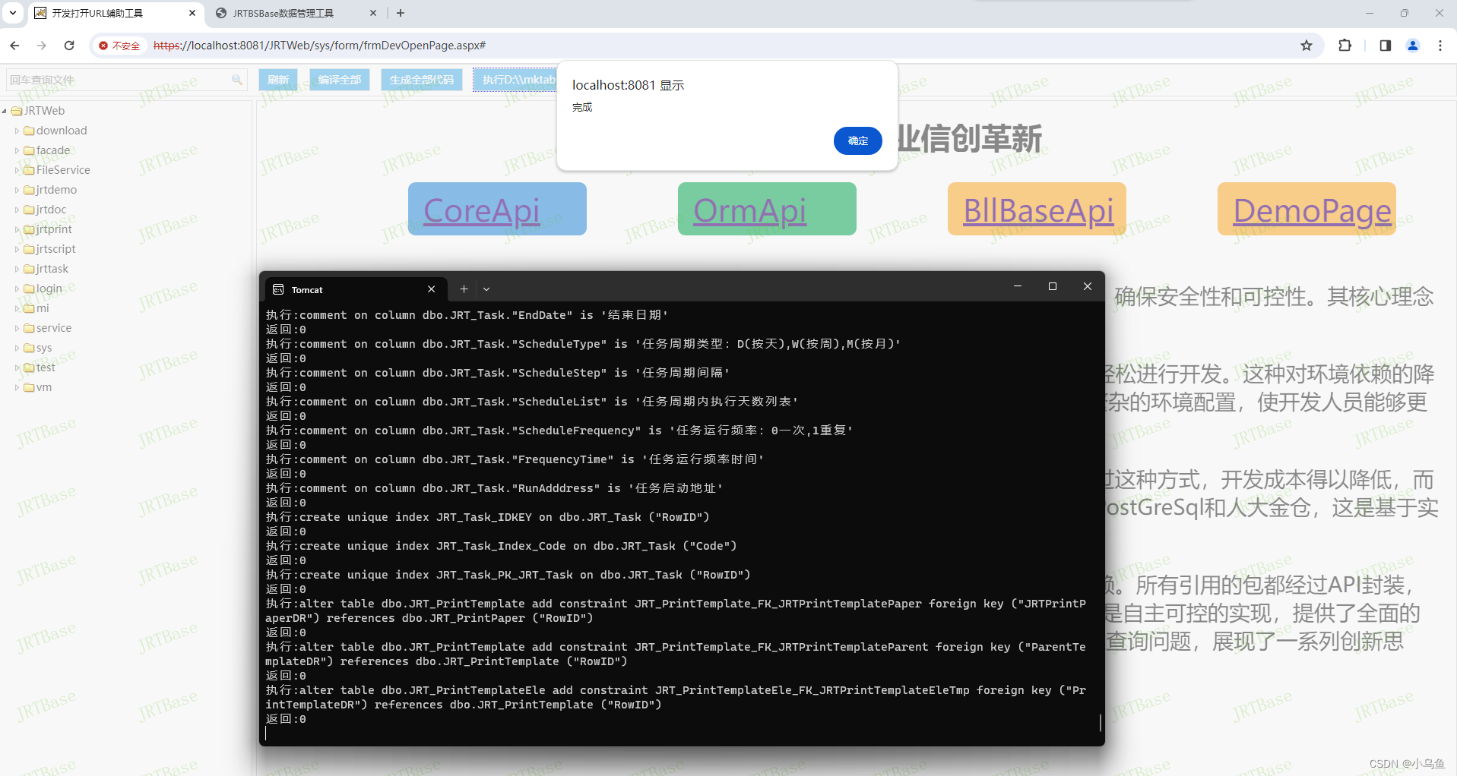The width and height of the screenshot is (1457, 776).
Task: Click the 不安全 security warning badge
Action: click(119, 46)
